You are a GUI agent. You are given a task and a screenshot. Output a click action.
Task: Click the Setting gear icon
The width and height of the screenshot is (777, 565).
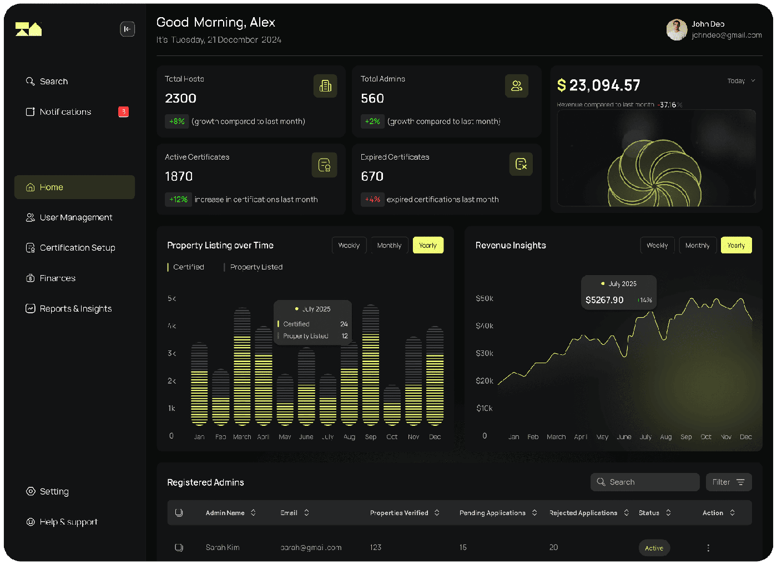pyautogui.click(x=31, y=491)
